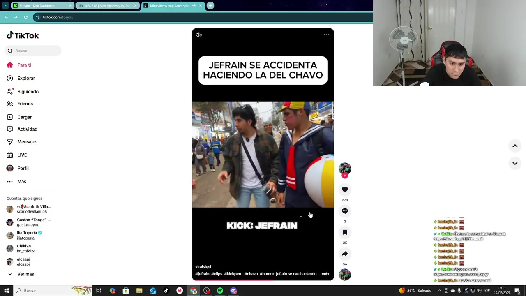Screen dimensions: 526x296
Task: Like the video with heart icon
Action: (345, 190)
